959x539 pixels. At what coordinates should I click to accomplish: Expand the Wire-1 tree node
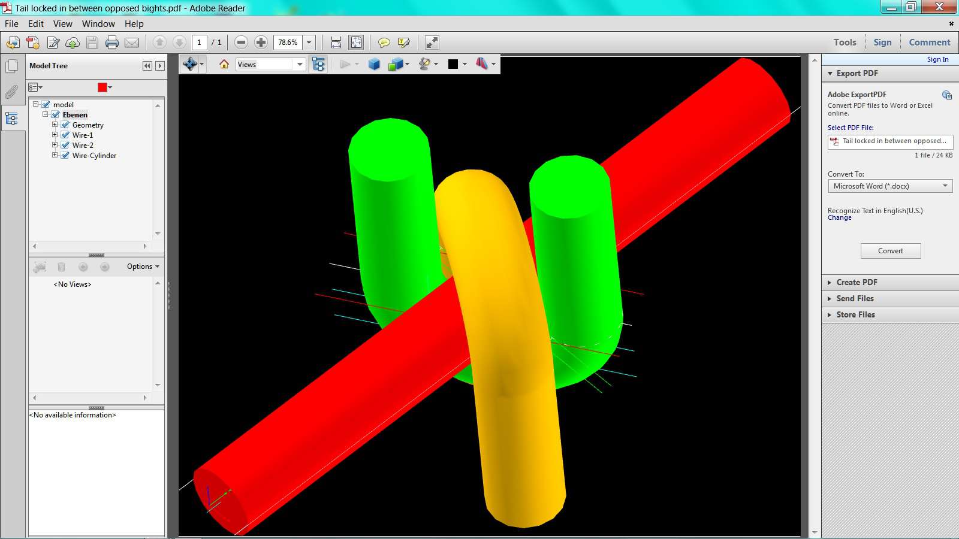point(55,134)
